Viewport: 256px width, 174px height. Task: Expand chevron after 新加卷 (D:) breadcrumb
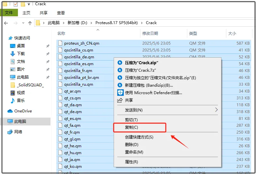coord(91,23)
